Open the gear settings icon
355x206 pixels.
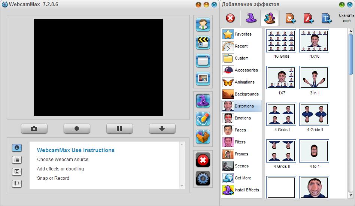[203, 179]
